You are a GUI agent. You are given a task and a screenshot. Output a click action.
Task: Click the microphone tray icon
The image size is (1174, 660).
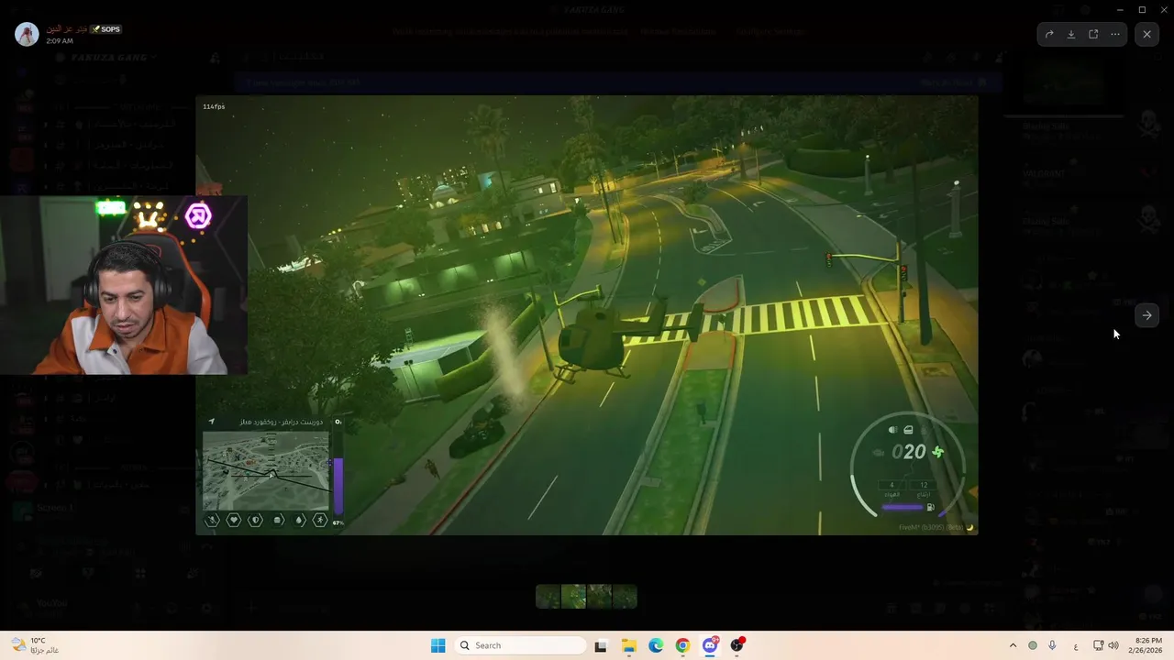tap(1052, 645)
